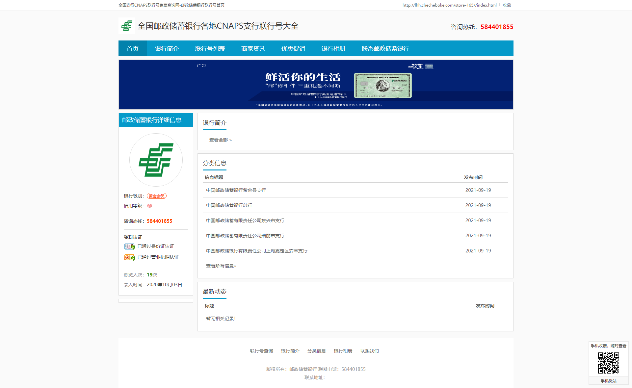The image size is (632, 388).
Task: Click the 最新动态 section heading
Action: pos(215,292)
